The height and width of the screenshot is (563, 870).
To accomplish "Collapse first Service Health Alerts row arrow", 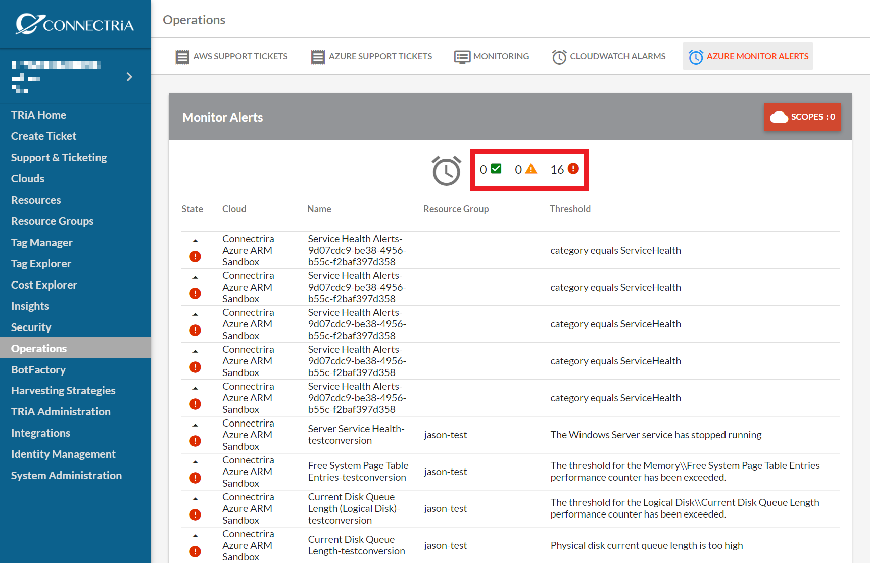I will tap(195, 241).
